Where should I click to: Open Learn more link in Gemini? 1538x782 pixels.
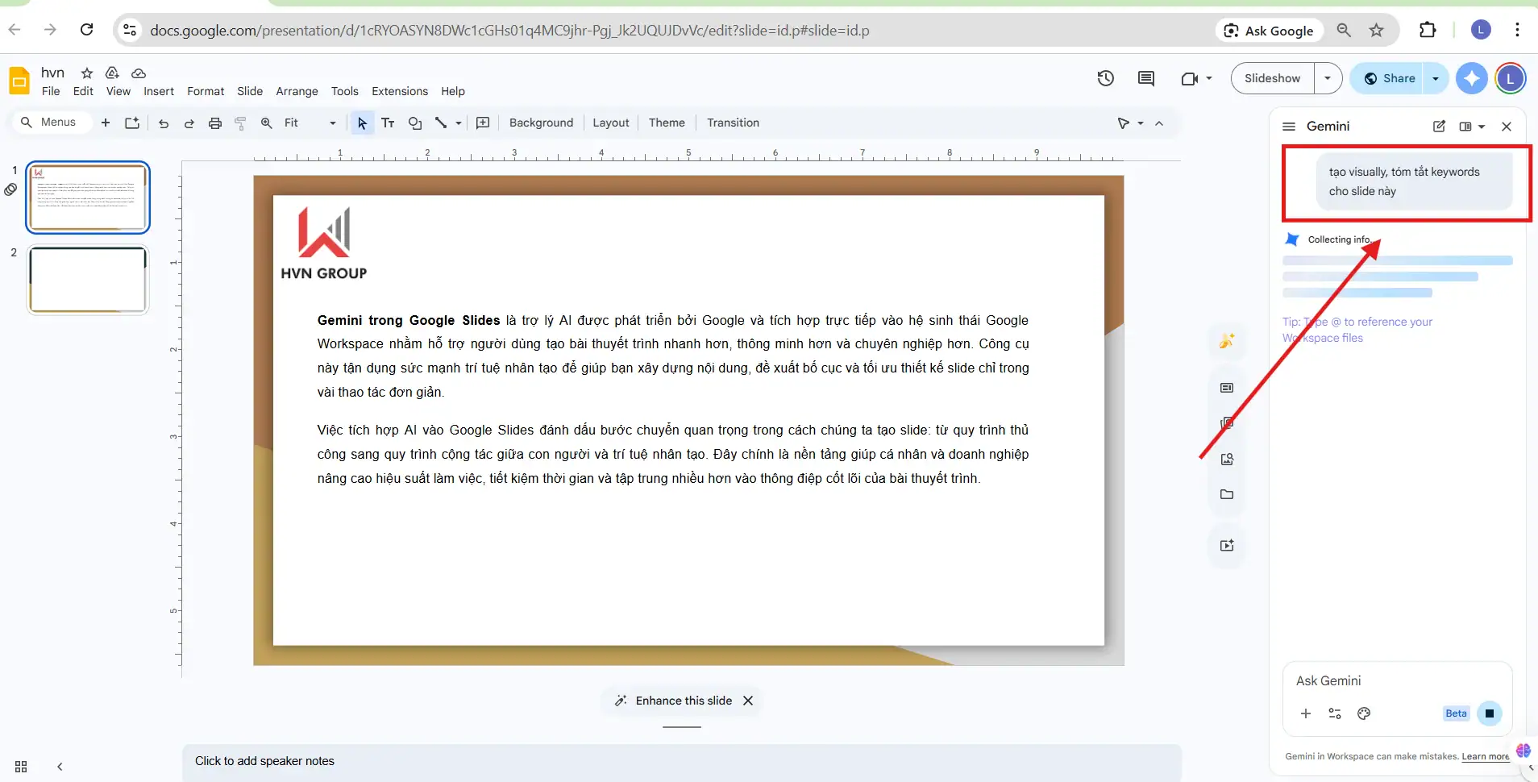[1486, 756]
